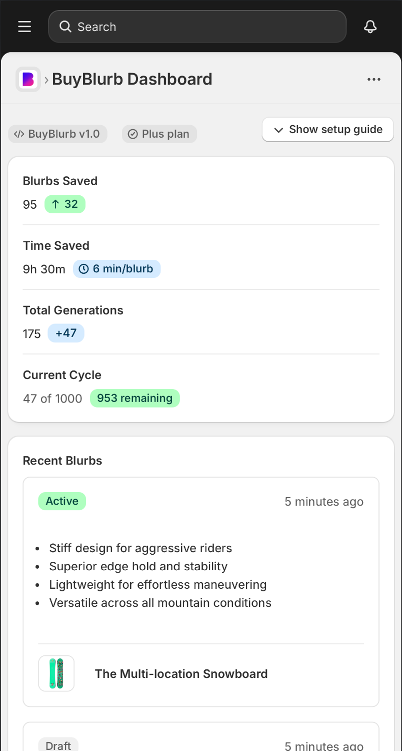
Task: Tap the code icon on BuyBlurb v1.0 badge
Action: coord(20,134)
